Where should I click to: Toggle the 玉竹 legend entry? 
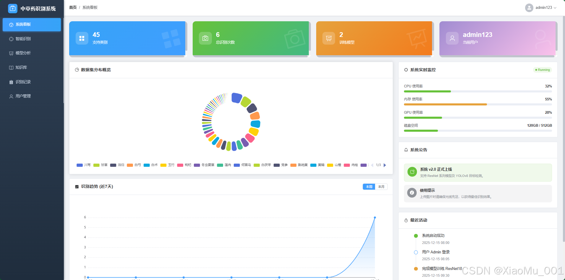[168, 165]
